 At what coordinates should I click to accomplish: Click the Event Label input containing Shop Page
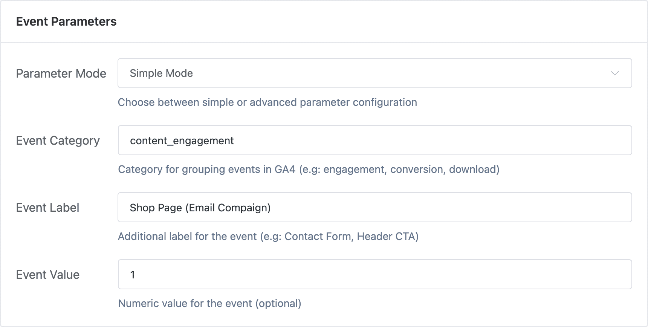click(x=374, y=207)
